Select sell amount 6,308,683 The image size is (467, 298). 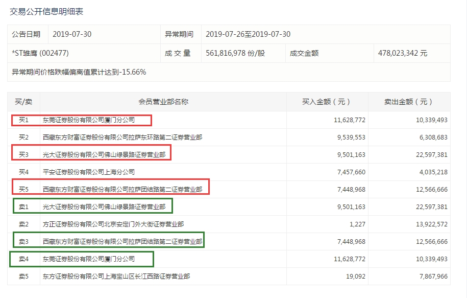[x=433, y=137]
